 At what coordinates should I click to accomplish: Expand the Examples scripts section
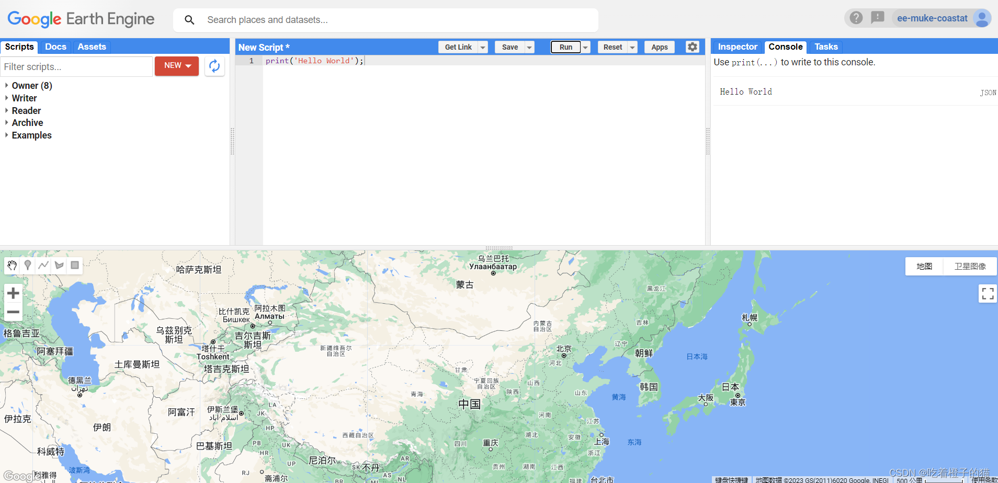[31, 135]
